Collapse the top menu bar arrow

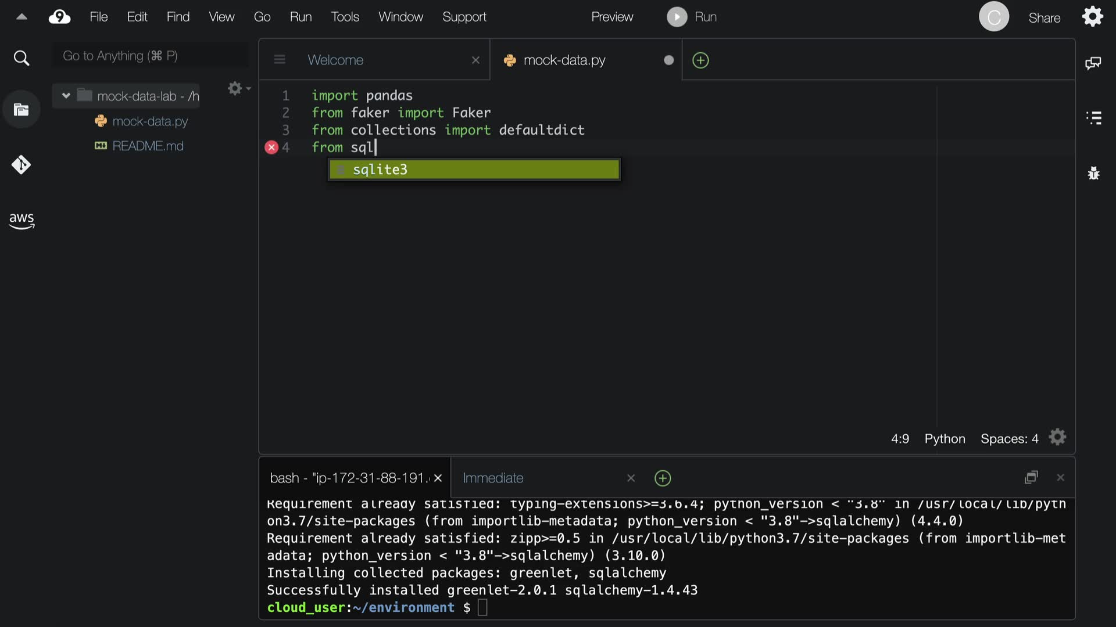(x=22, y=17)
